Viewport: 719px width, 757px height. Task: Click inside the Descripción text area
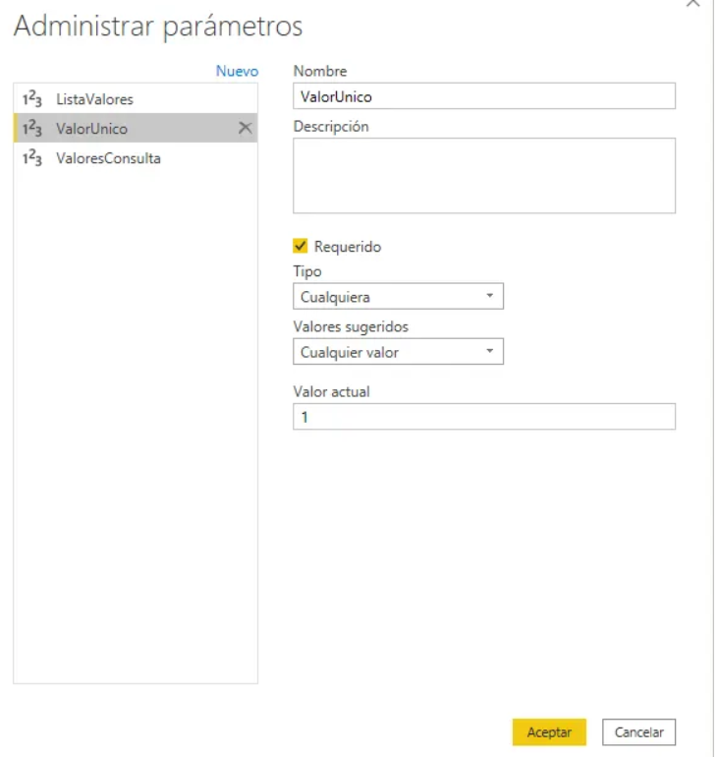483,175
